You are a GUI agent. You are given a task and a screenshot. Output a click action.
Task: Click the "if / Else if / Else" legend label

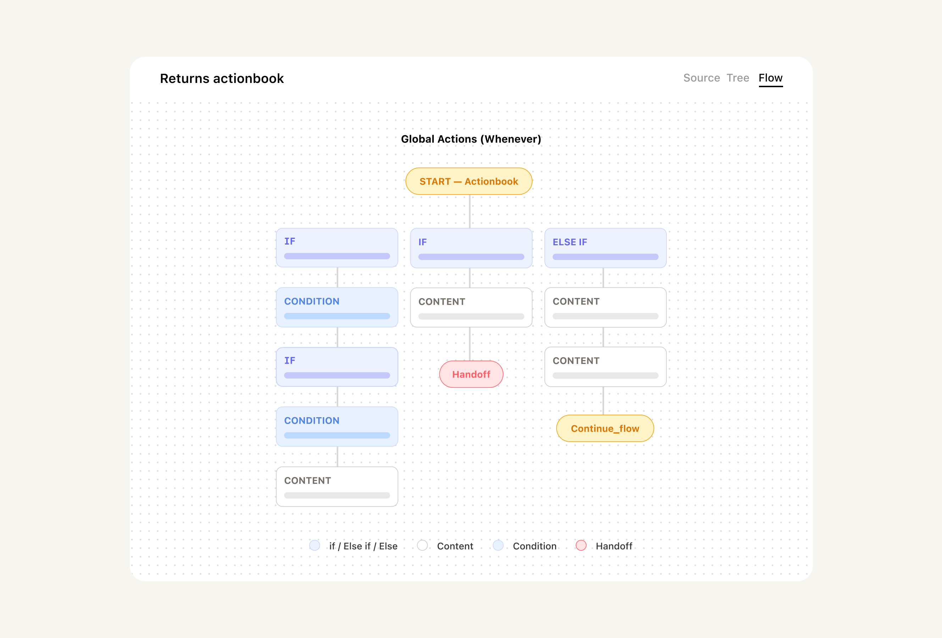tap(363, 546)
